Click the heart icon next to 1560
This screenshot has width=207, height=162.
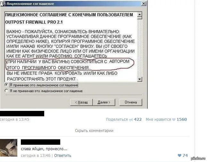pos(174,120)
